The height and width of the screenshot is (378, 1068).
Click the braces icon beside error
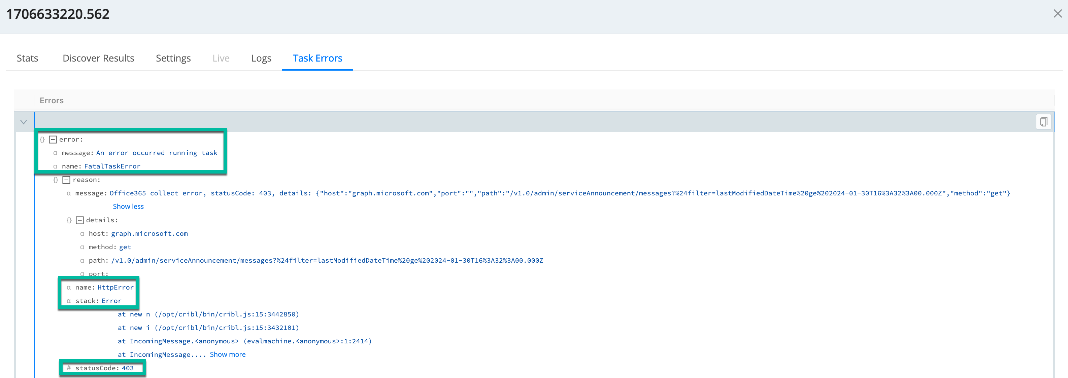tap(42, 140)
